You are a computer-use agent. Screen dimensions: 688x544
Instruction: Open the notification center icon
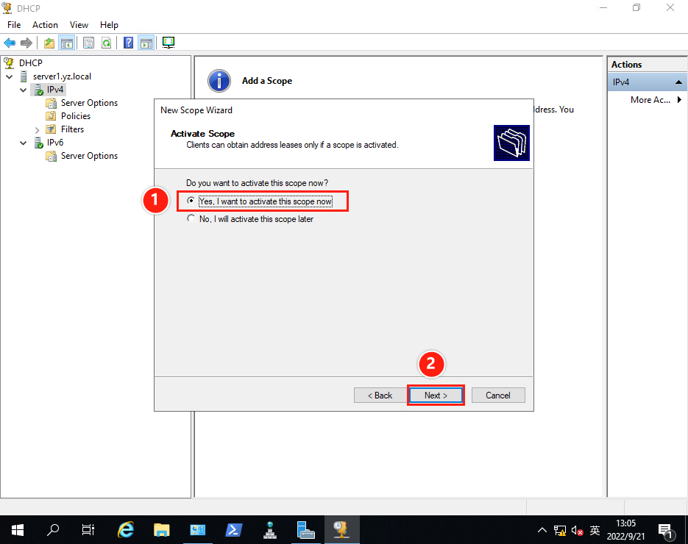[x=665, y=531]
